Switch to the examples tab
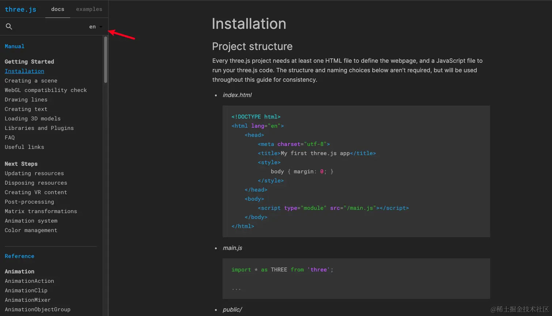The height and width of the screenshot is (316, 552). pos(89,9)
